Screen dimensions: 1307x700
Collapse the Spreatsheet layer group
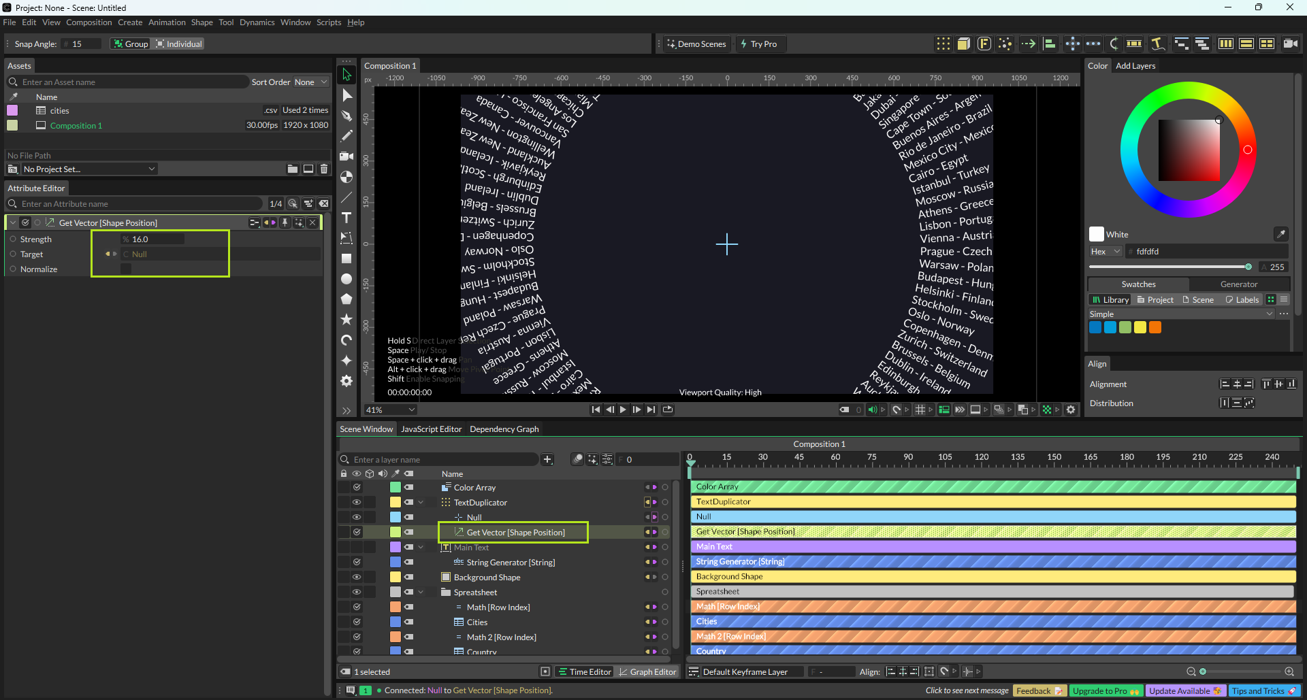click(x=421, y=592)
